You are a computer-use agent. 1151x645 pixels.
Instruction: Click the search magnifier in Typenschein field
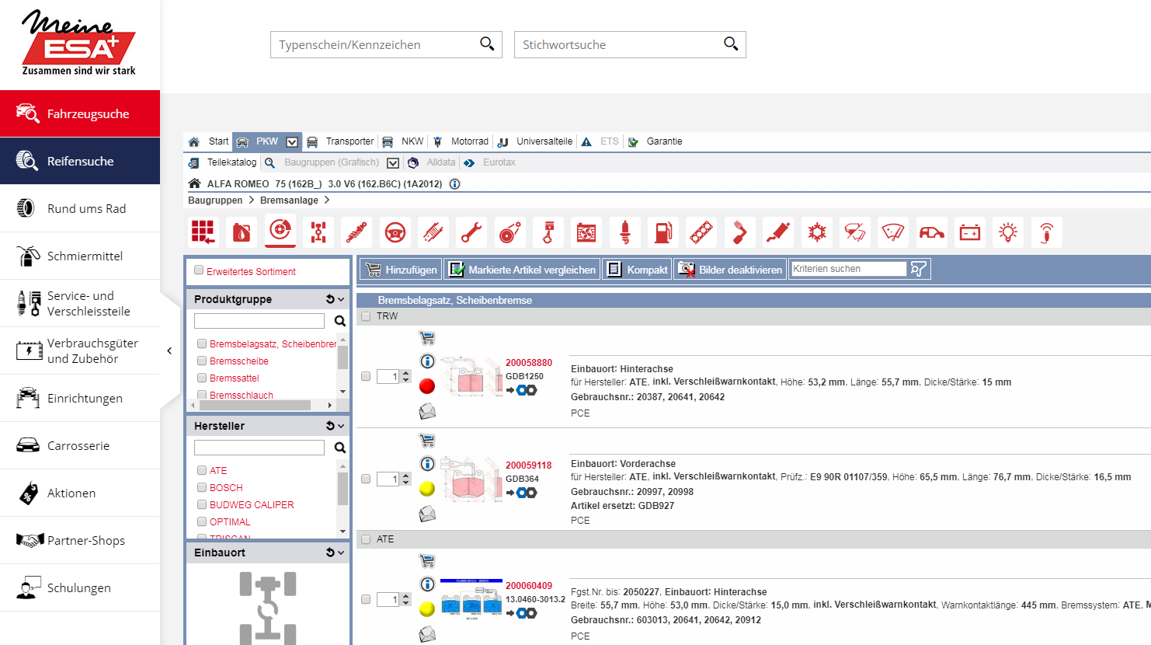pos(487,44)
